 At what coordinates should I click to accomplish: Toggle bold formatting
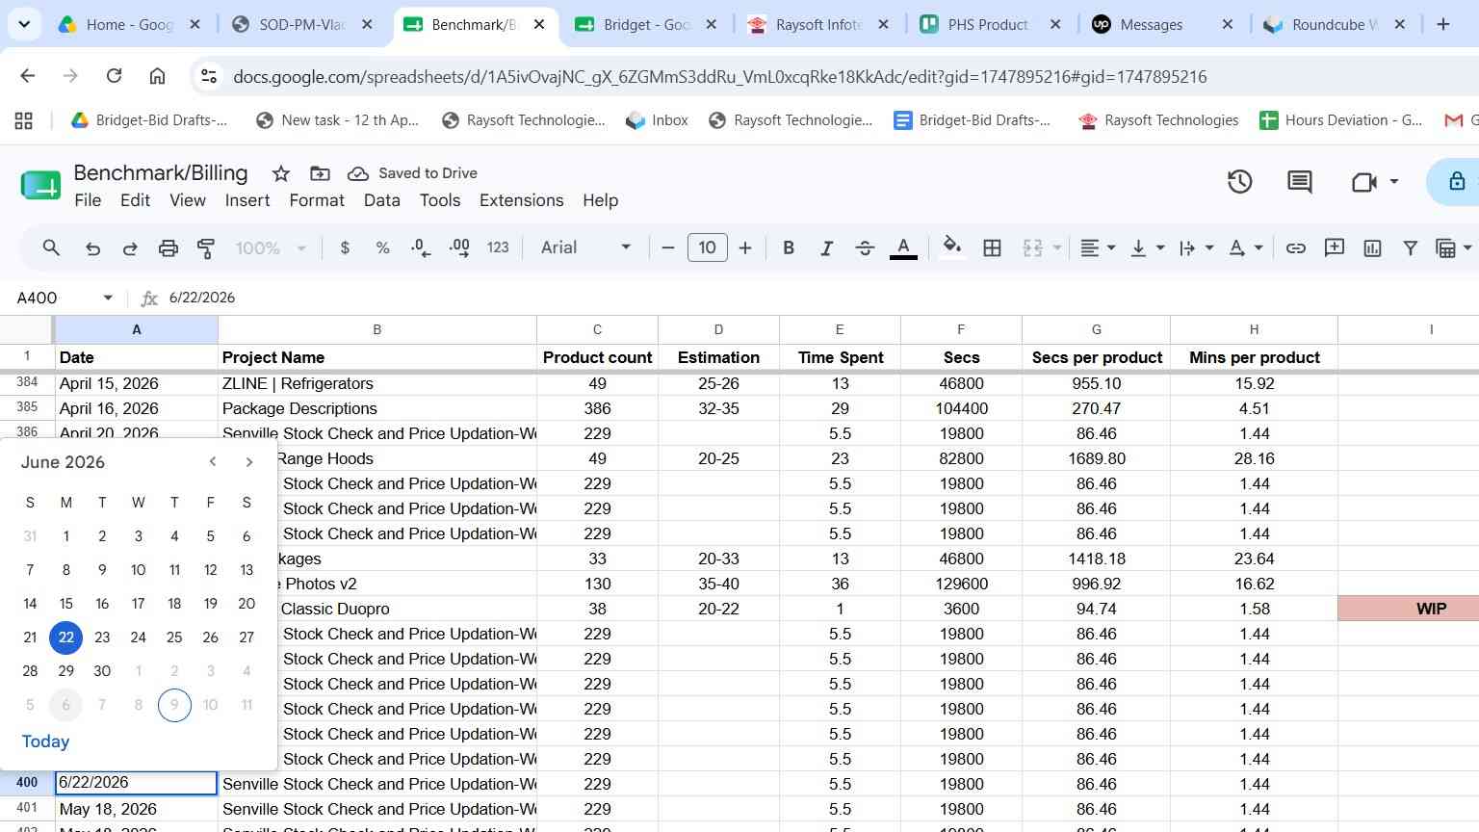tap(789, 248)
